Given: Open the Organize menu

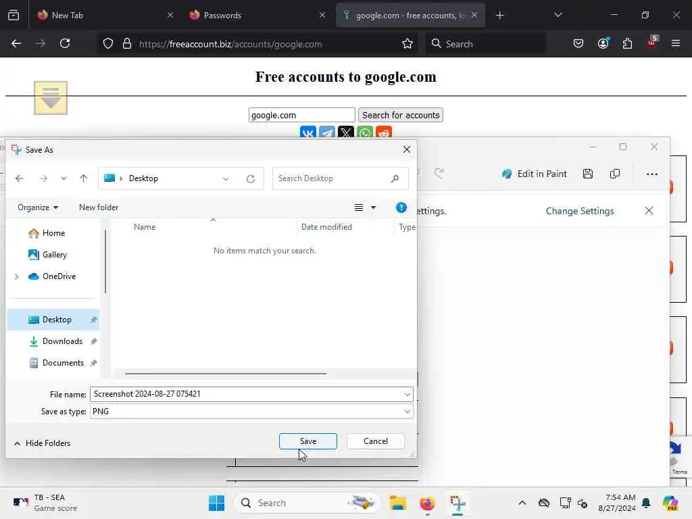Looking at the screenshot, I should [38, 207].
